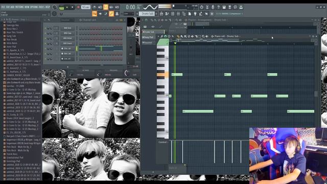Click the 808 Clap channel button

pyautogui.click(x=67, y=33)
